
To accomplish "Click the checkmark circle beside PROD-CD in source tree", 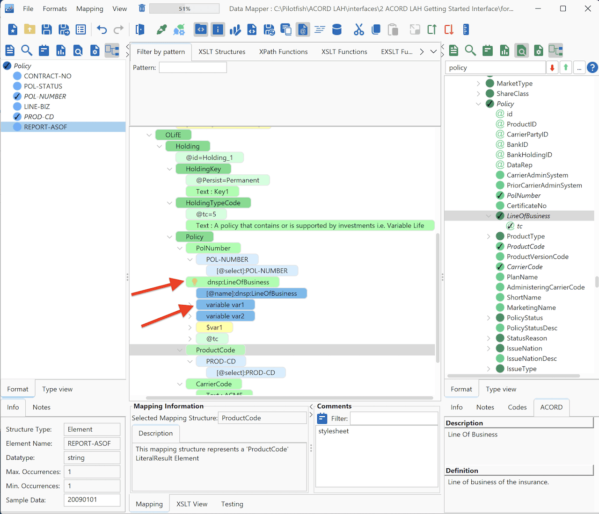I will pyautogui.click(x=17, y=117).
